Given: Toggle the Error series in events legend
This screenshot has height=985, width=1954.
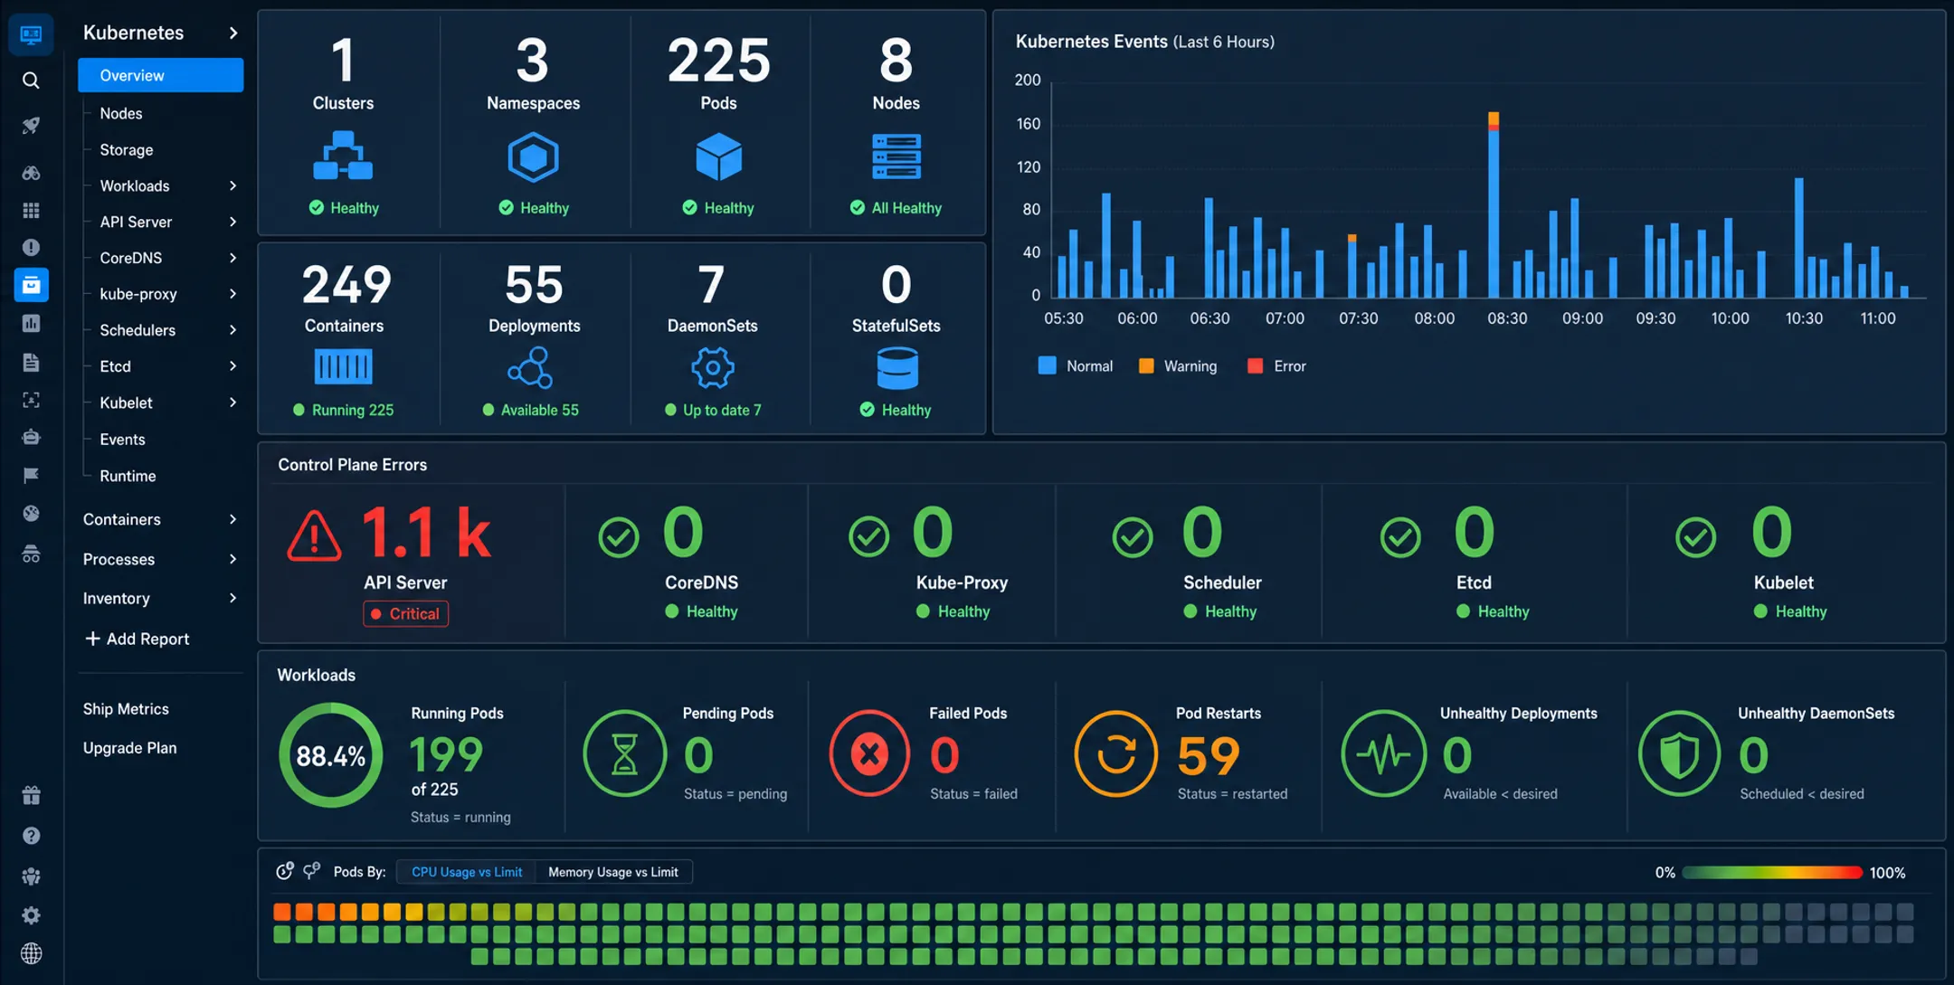Looking at the screenshot, I should [1276, 366].
